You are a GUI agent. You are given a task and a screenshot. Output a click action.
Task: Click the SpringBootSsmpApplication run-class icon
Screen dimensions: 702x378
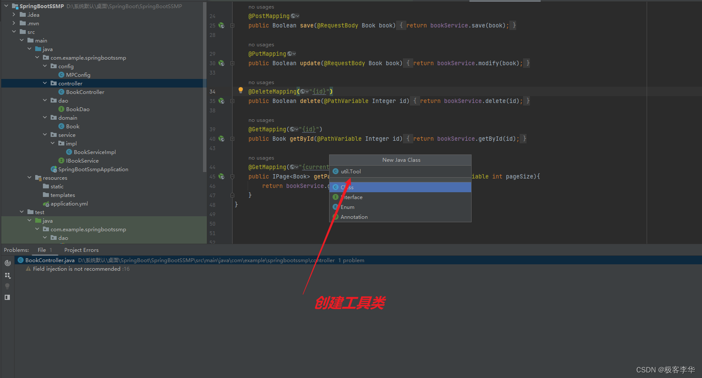click(54, 169)
